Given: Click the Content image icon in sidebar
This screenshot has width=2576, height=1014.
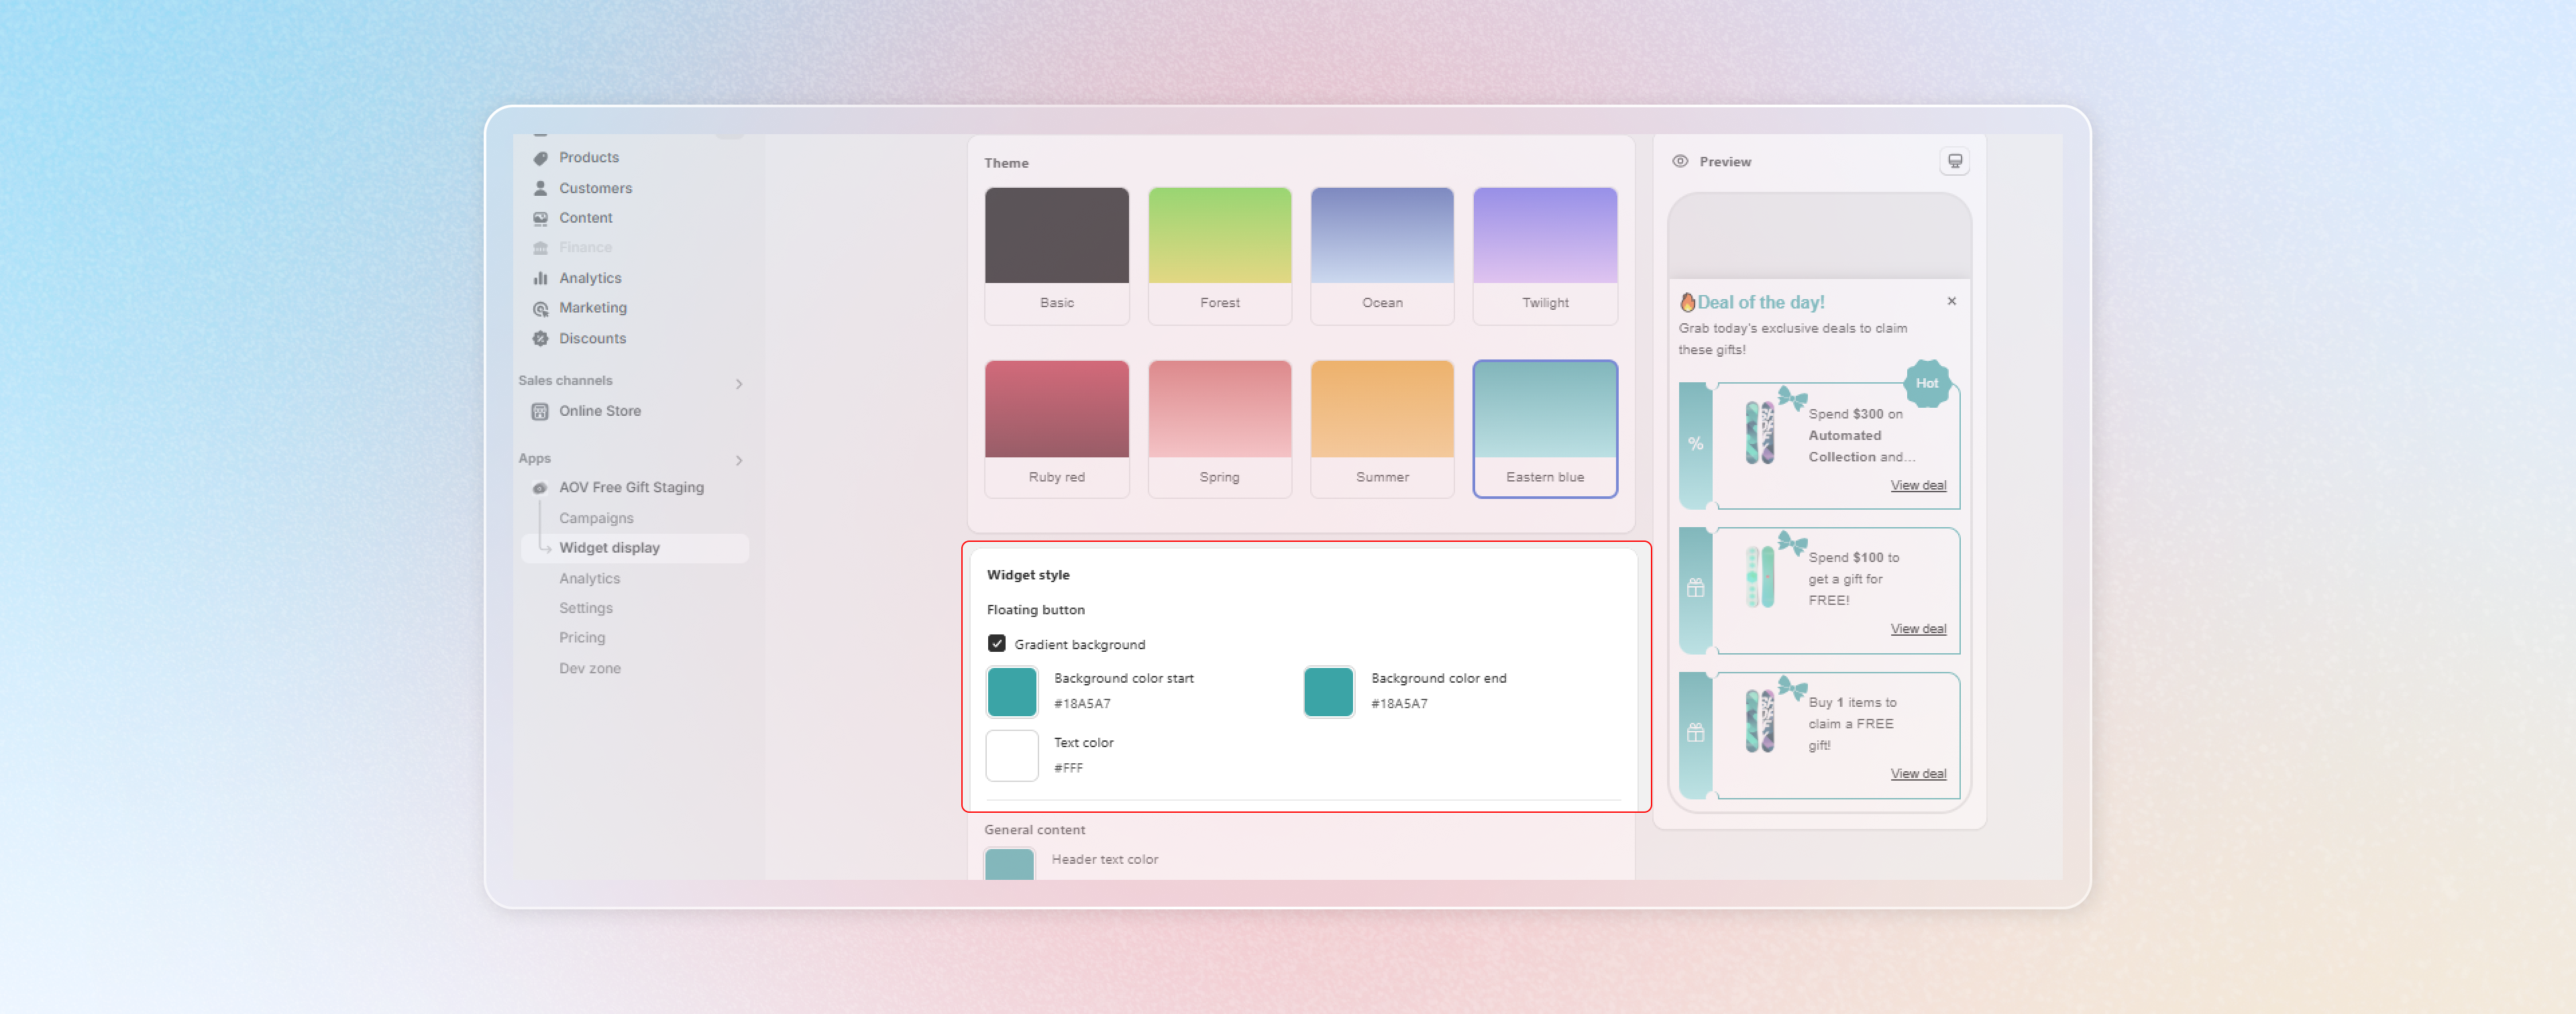Looking at the screenshot, I should [540, 218].
